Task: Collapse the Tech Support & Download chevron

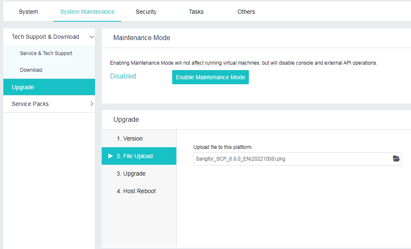Action: pyautogui.click(x=92, y=37)
